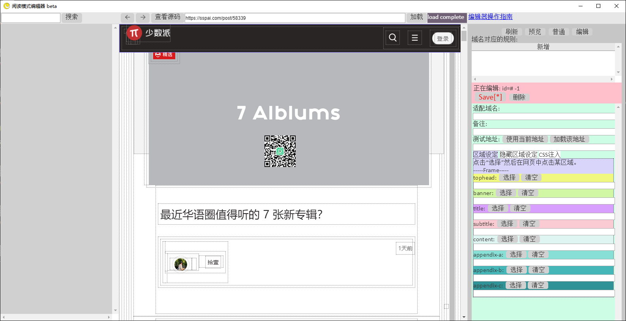This screenshot has height=321, width=626.
Task: Click 清空 for tophead region
Action: tap(531, 178)
